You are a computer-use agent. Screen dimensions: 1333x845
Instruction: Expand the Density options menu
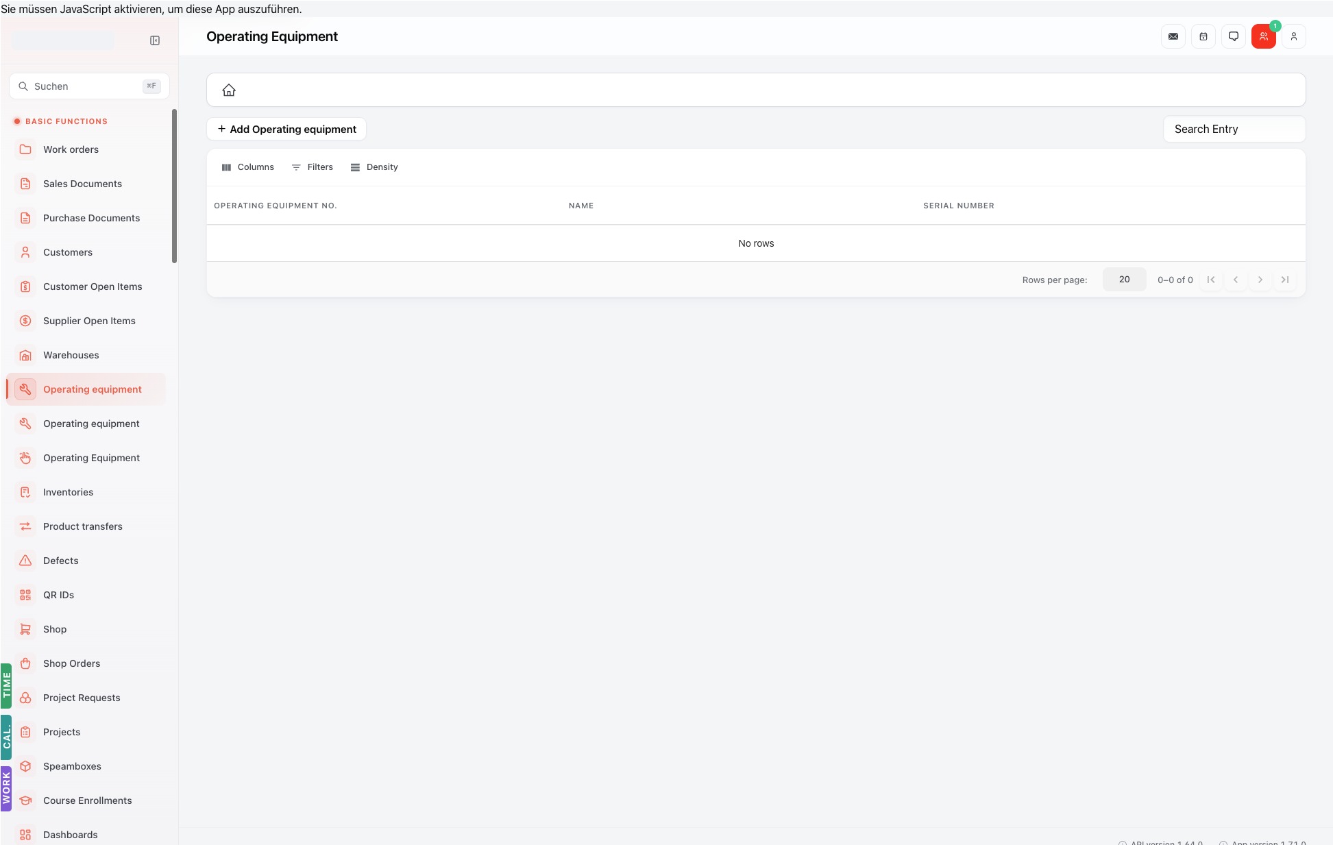(x=374, y=167)
